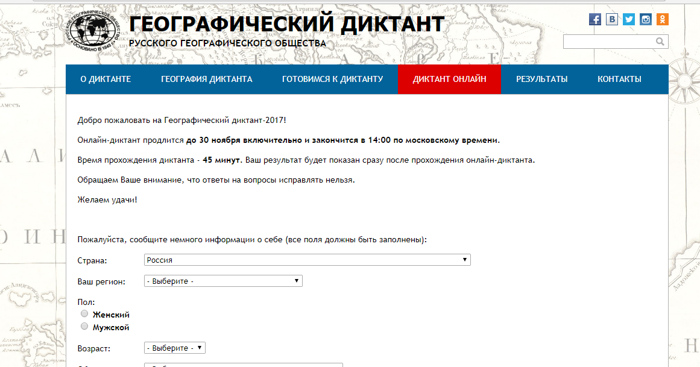
Task: Click the 'Географический диктант' site title
Action: [287, 24]
